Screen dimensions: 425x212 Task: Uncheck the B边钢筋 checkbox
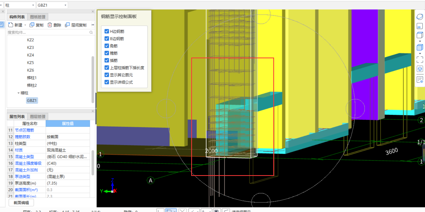pos(107,39)
